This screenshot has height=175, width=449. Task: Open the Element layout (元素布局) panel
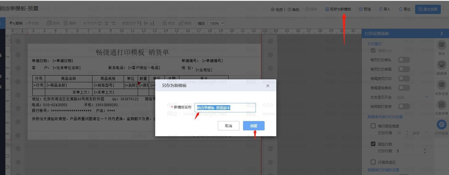click(x=441, y=108)
